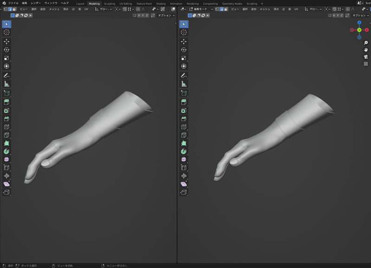Open the ヘルプ menu
The width and height of the screenshot is (371, 268).
(x=65, y=3)
